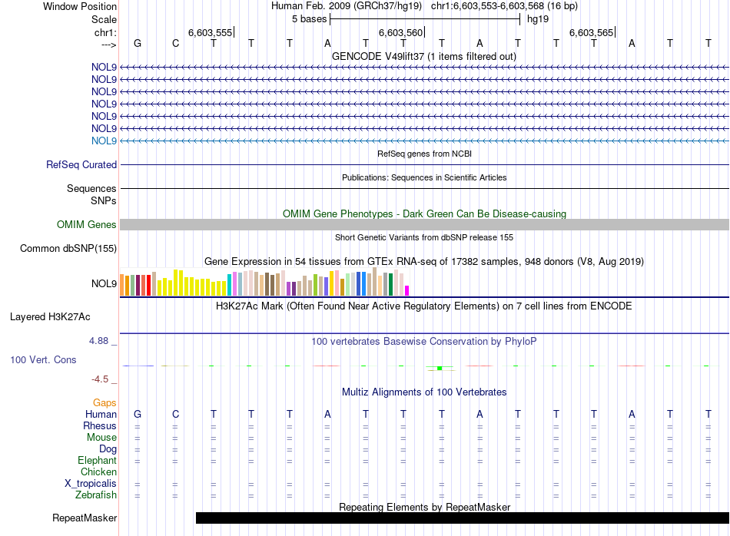Click the OMIM Genes track label

click(x=87, y=225)
